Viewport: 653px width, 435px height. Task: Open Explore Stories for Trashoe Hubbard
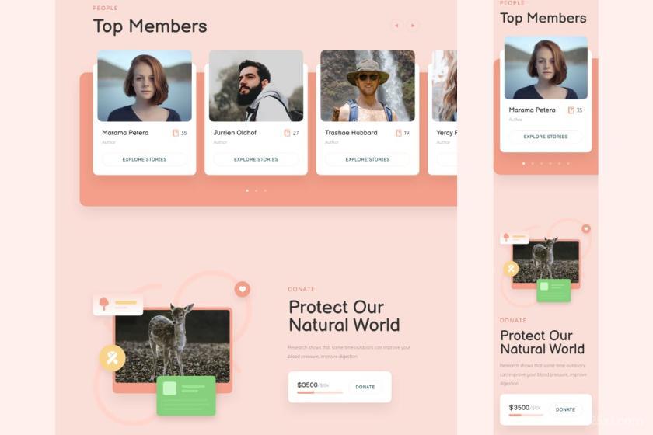tap(368, 159)
